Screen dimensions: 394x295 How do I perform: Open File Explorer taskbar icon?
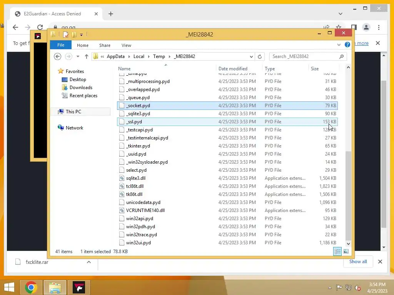tap(55, 287)
